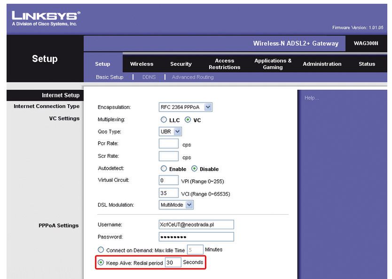Click the Help link
The image size is (392, 279).
point(312,98)
